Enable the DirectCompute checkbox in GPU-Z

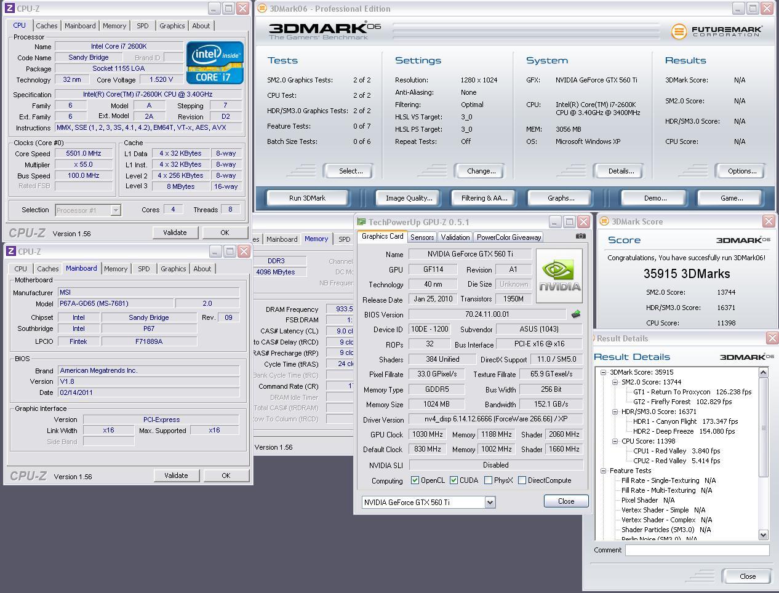522,480
